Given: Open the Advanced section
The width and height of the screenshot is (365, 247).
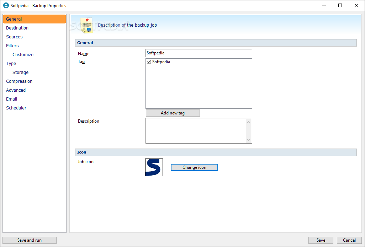Looking at the screenshot, I should click(x=16, y=90).
